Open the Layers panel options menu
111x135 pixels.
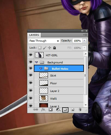(85, 35)
